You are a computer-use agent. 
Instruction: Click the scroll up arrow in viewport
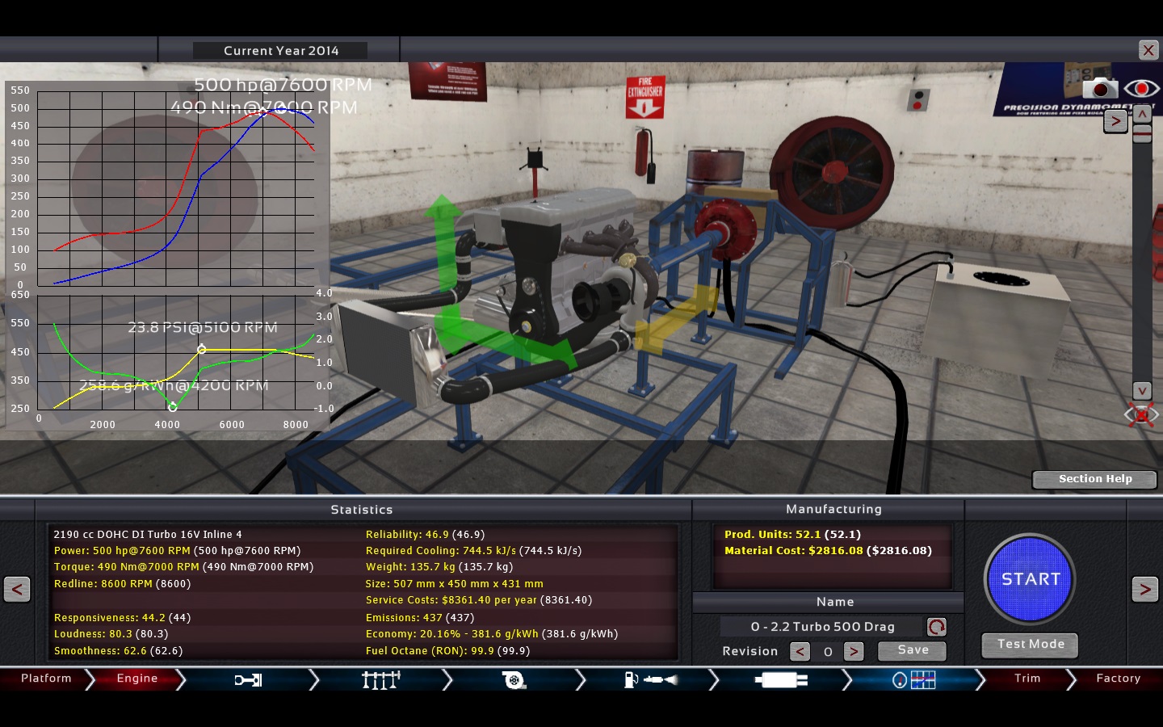1142,115
